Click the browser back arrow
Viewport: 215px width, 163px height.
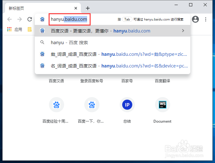pos(9,19)
